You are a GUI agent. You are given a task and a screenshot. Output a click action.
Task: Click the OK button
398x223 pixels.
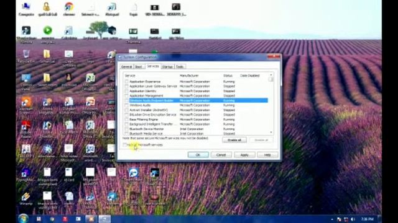point(198,155)
